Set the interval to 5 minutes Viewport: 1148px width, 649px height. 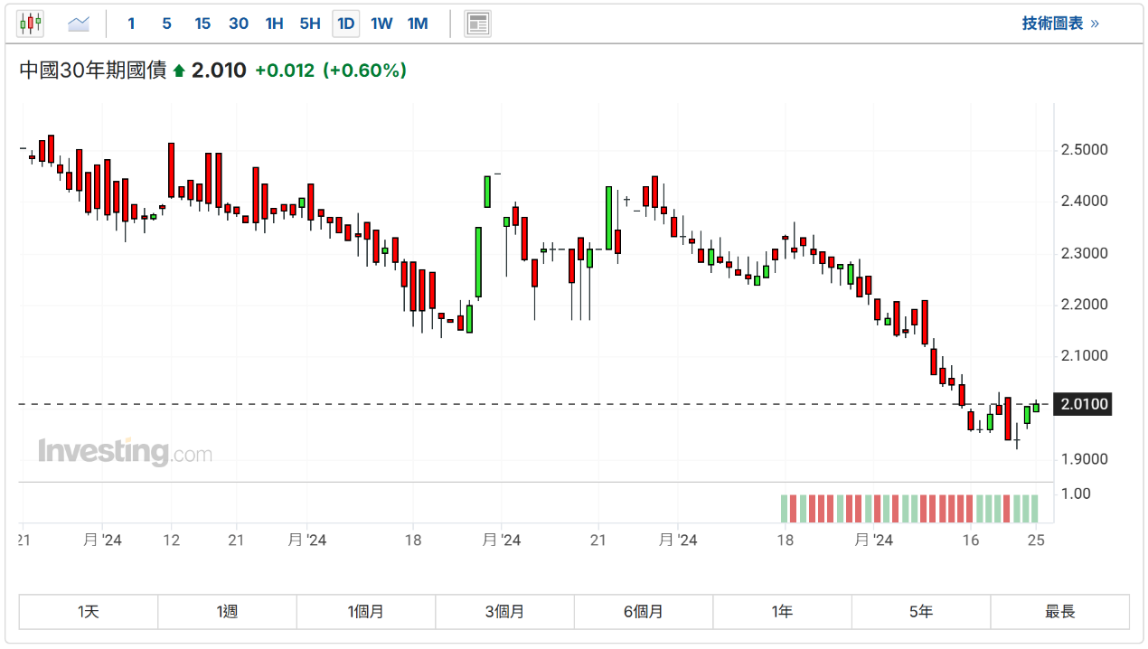click(x=166, y=24)
